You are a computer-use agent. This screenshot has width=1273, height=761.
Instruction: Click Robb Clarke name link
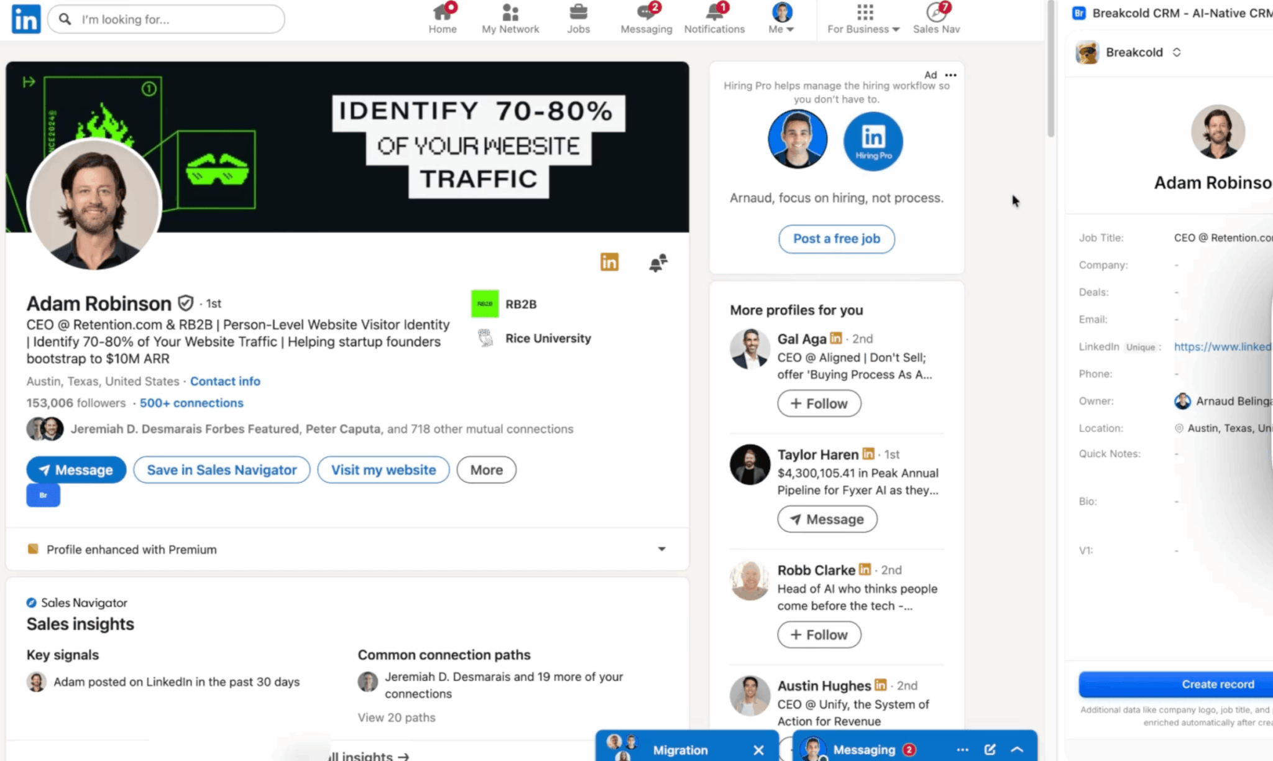(816, 570)
